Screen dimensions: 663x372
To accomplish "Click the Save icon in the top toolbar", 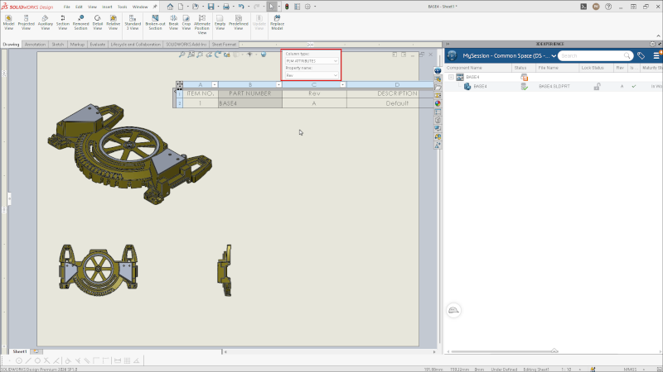I will 211,7.
